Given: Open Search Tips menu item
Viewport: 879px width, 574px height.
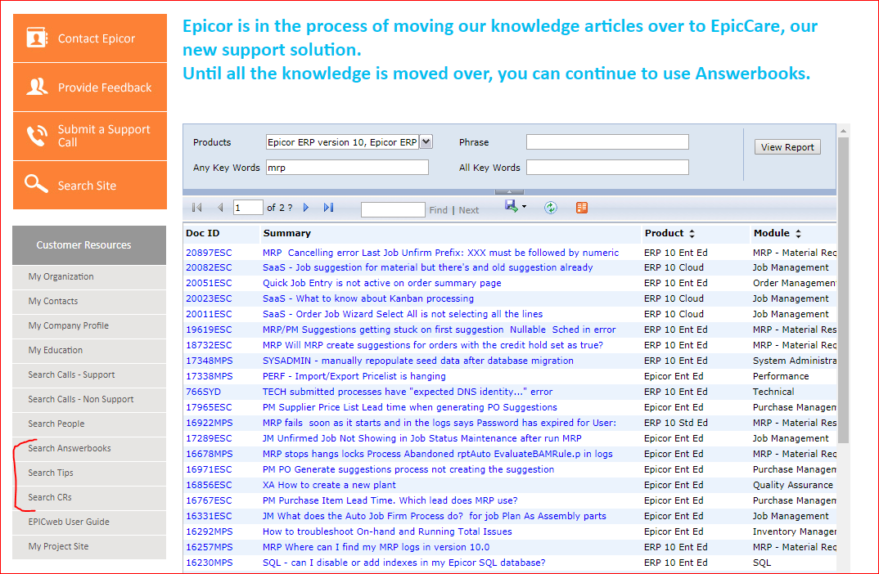Looking at the screenshot, I should click(x=89, y=473).
